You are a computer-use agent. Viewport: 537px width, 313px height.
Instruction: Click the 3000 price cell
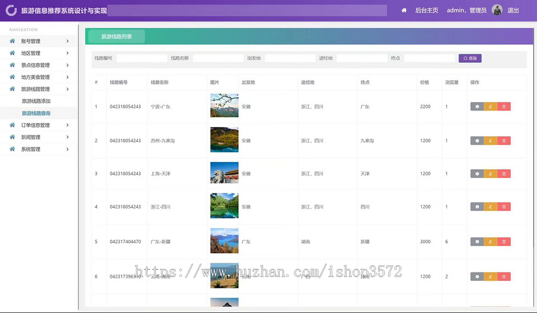[425, 242]
